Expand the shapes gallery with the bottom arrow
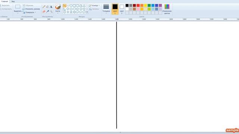Screen dimensions: 239x134 [87, 12]
